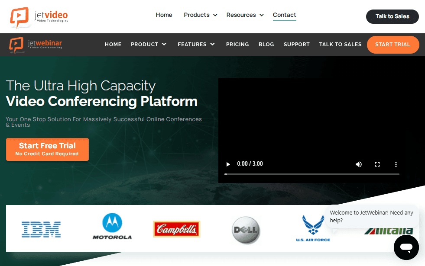Expand the Products dropdown in top nav
The image size is (425, 266).
[x=200, y=15]
